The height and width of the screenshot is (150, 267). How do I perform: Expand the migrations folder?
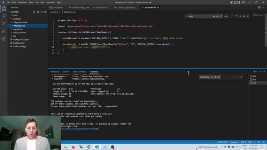18,29
